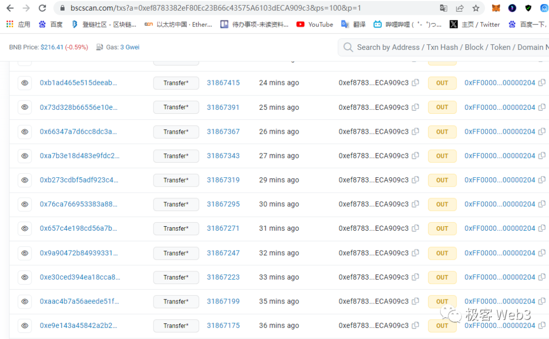Open the green shield extension icon
Viewport: 549px width, 339px height.
click(x=528, y=8)
